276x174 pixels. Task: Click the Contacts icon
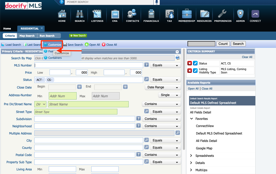[132, 14]
